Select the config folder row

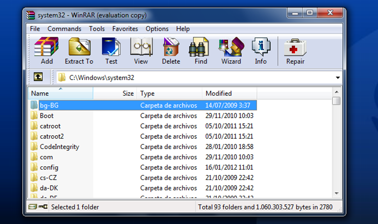[x=49, y=167]
